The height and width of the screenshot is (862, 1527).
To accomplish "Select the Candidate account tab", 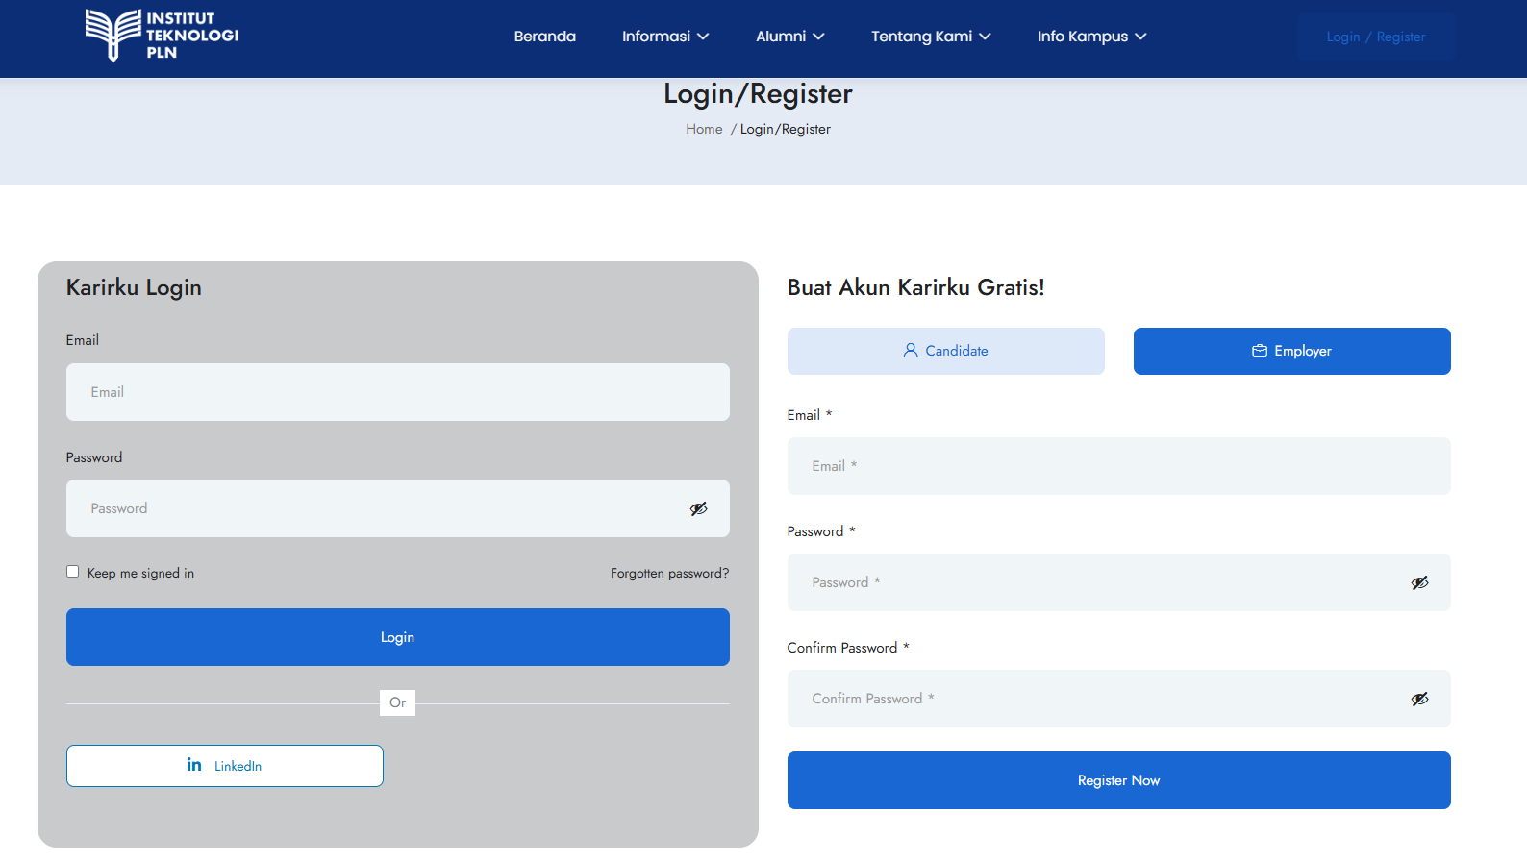I will coord(946,351).
